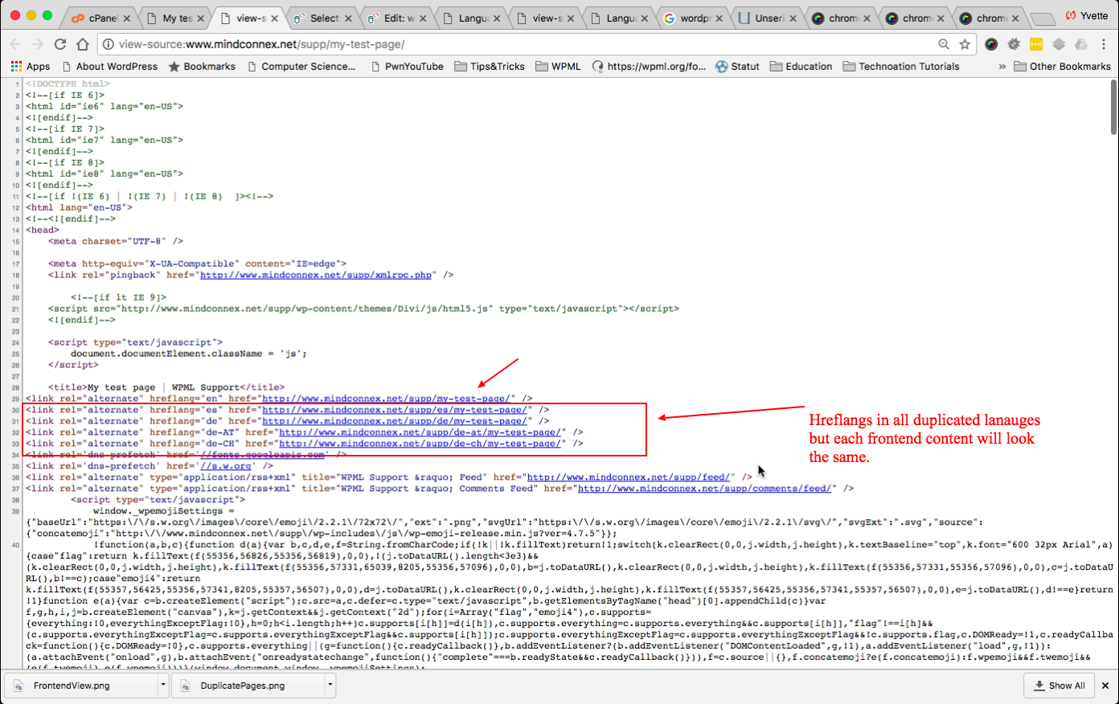Viewport: 1119px width, 704px height.
Task: Switch to the wordpr Google tab
Action: pyautogui.click(x=695, y=18)
